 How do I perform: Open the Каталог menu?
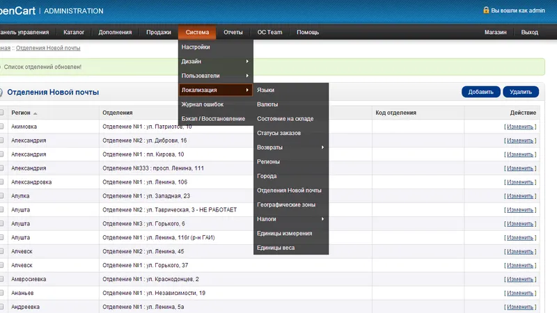(74, 32)
